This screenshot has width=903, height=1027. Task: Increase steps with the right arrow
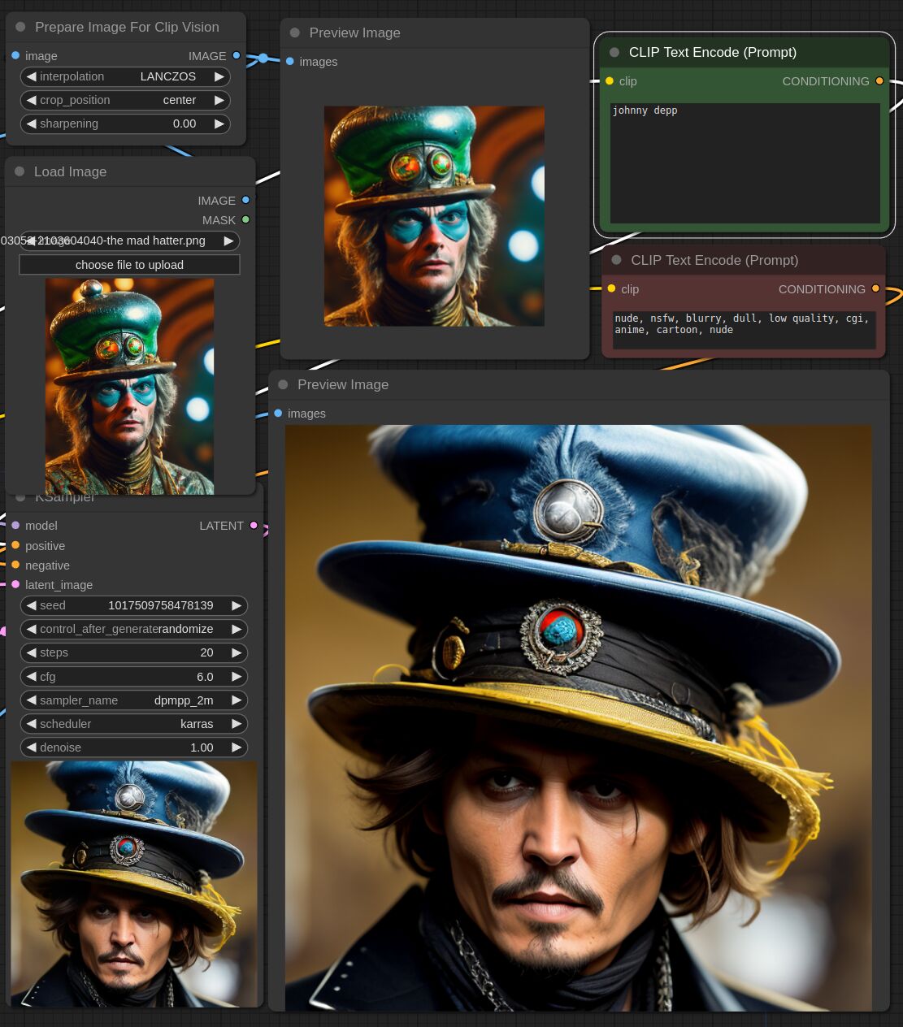click(237, 652)
